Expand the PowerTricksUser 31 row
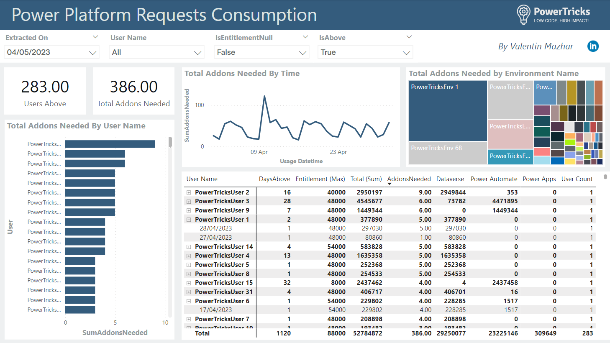 coord(189,292)
